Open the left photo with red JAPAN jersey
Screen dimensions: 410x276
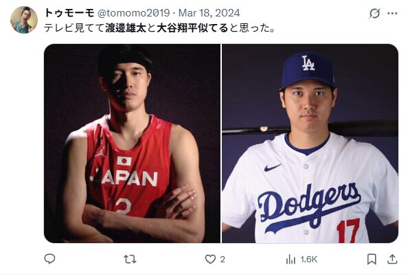pyautogui.click(x=132, y=143)
